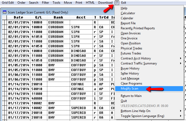
Task: Click the Modify Scan menu item
Action: point(149,89)
